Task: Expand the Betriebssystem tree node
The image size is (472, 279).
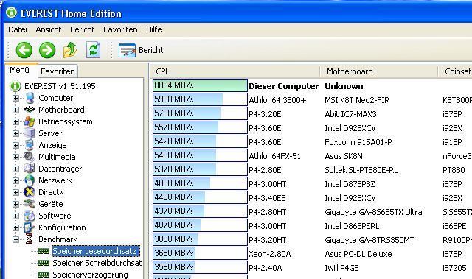Action: tap(15, 121)
